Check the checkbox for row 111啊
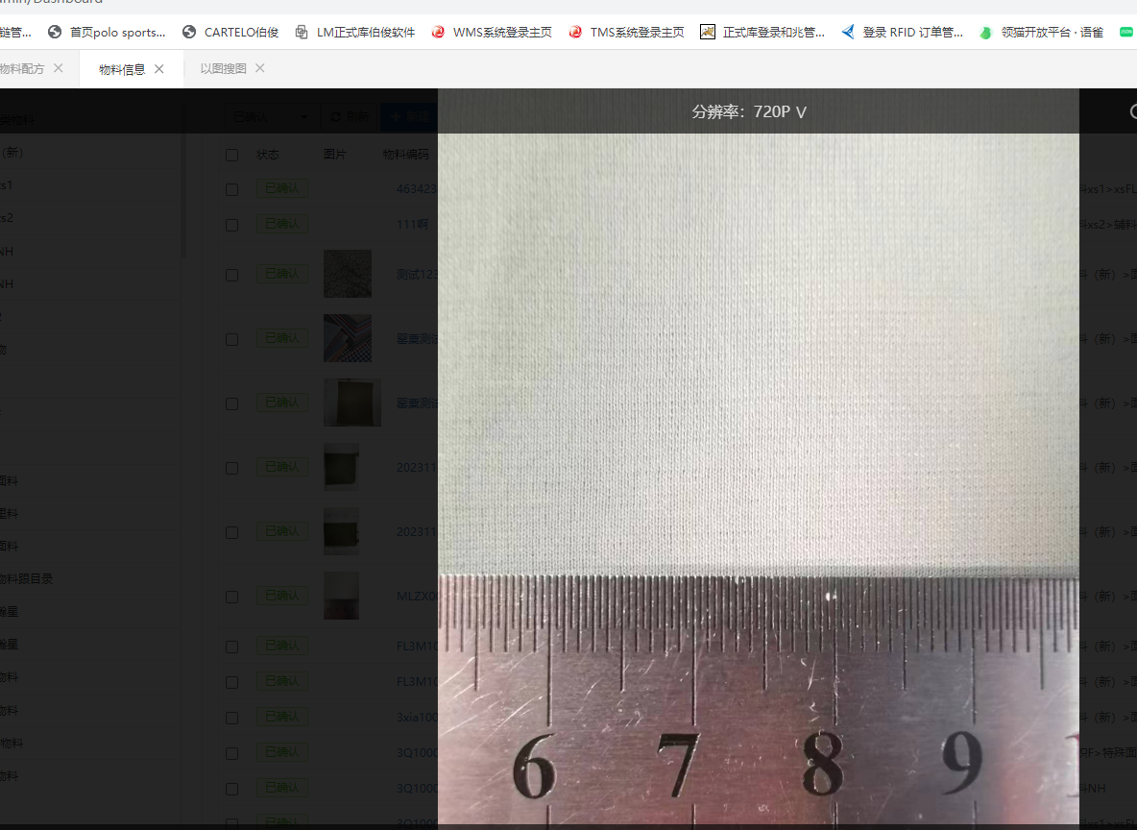This screenshot has width=1137, height=830. pos(232,225)
